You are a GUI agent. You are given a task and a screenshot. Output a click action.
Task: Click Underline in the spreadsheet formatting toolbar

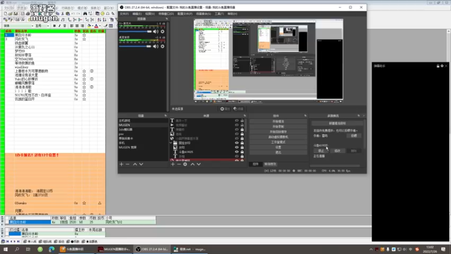(64, 25)
